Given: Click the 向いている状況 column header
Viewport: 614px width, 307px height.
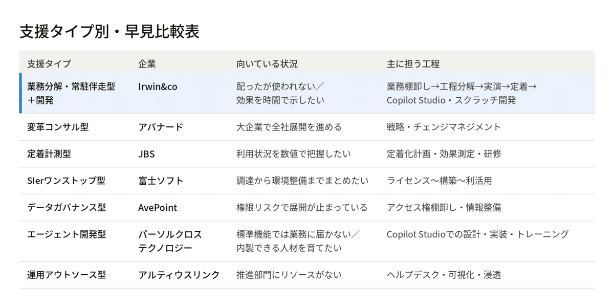Looking at the screenshot, I should [267, 64].
